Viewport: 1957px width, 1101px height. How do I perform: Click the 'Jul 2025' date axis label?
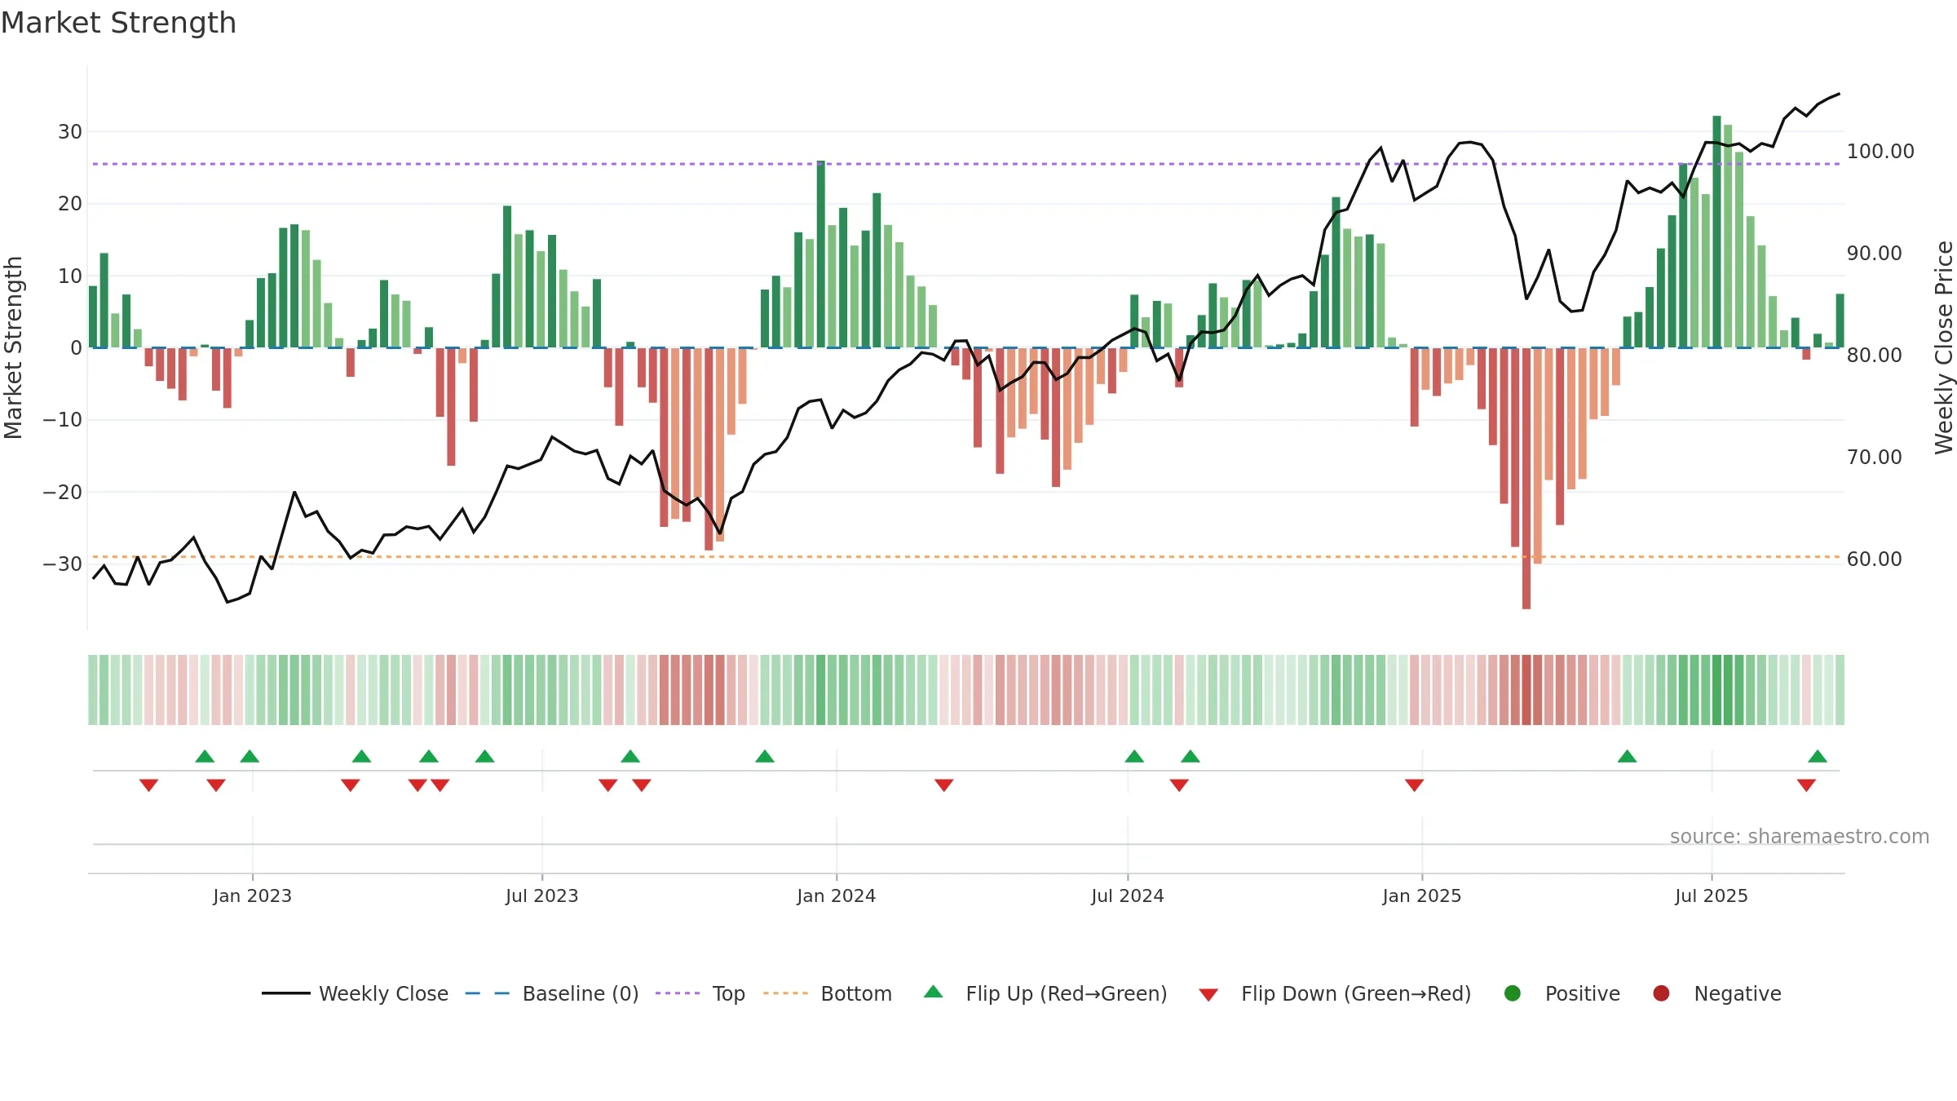1712,896
